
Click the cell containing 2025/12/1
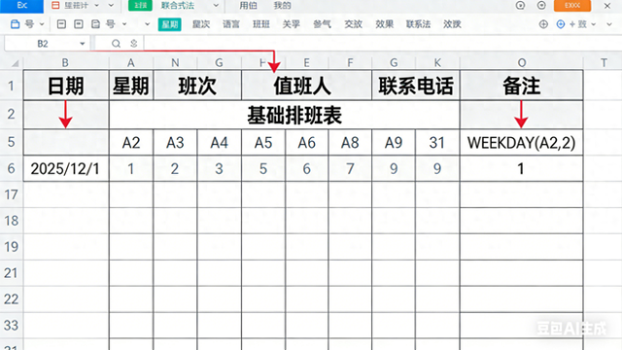pos(66,168)
